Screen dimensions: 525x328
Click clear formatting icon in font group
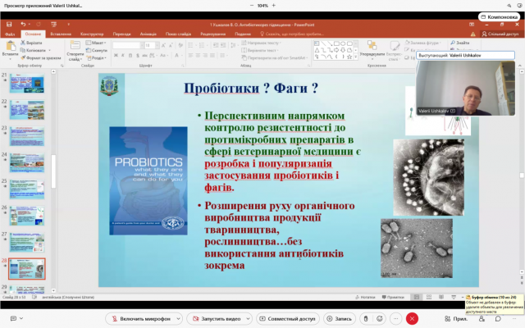pos(180,45)
